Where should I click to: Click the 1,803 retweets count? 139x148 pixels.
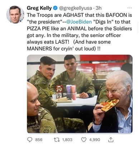click(67, 140)
